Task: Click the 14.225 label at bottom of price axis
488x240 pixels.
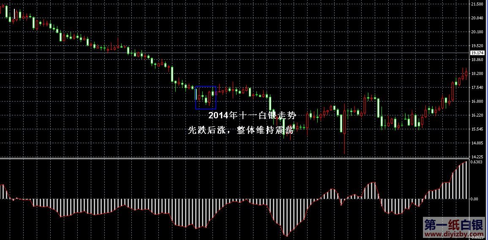Action: point(477,157)
